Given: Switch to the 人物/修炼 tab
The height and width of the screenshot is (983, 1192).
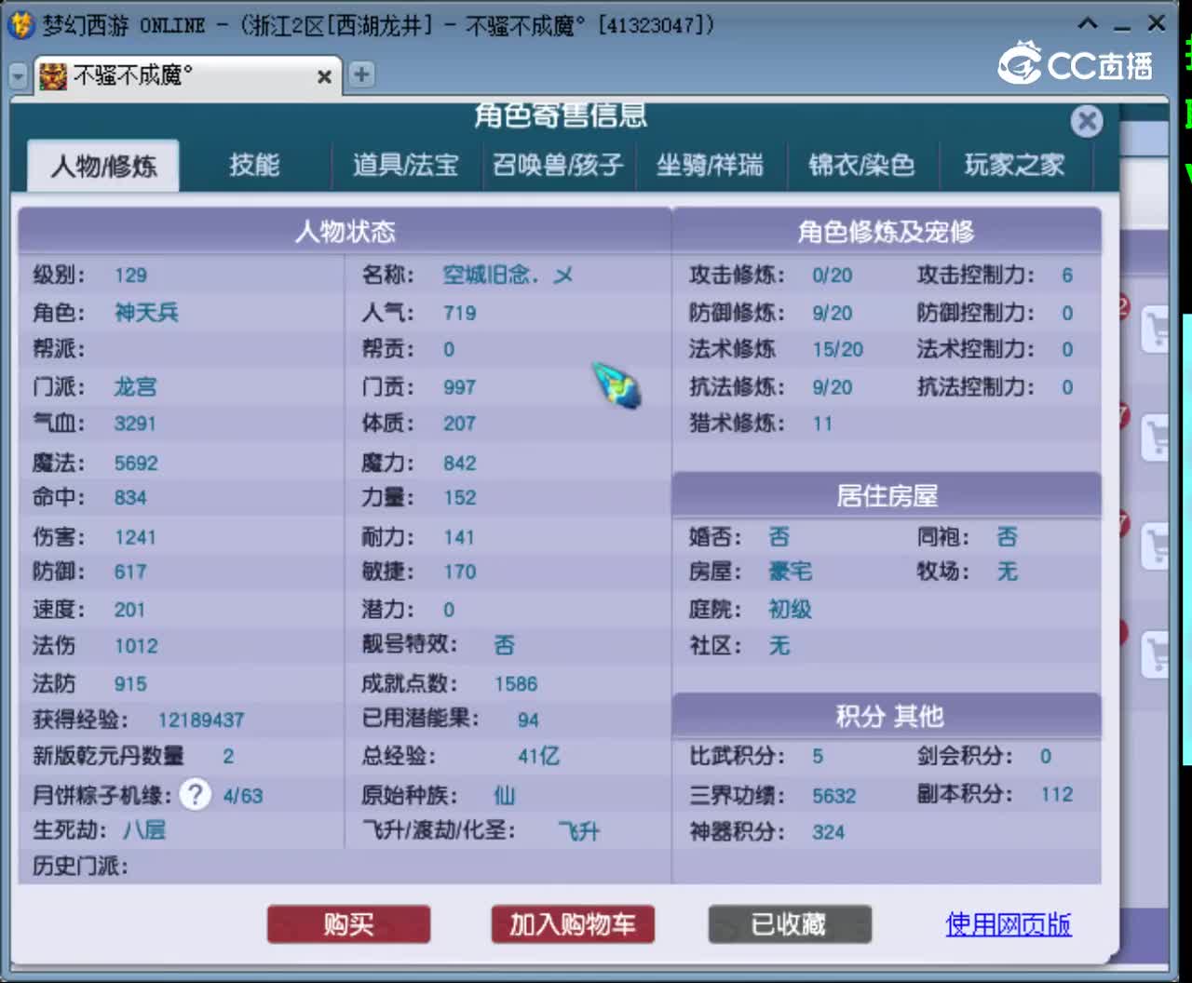Looking at the screenshot, I should 103,167.
